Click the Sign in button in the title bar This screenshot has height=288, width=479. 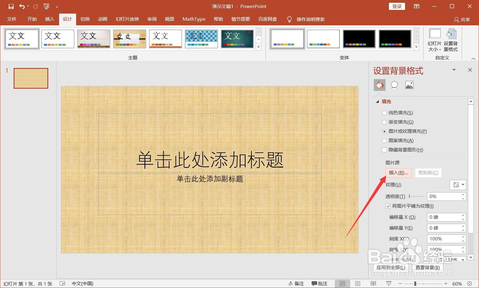(397, 6)
